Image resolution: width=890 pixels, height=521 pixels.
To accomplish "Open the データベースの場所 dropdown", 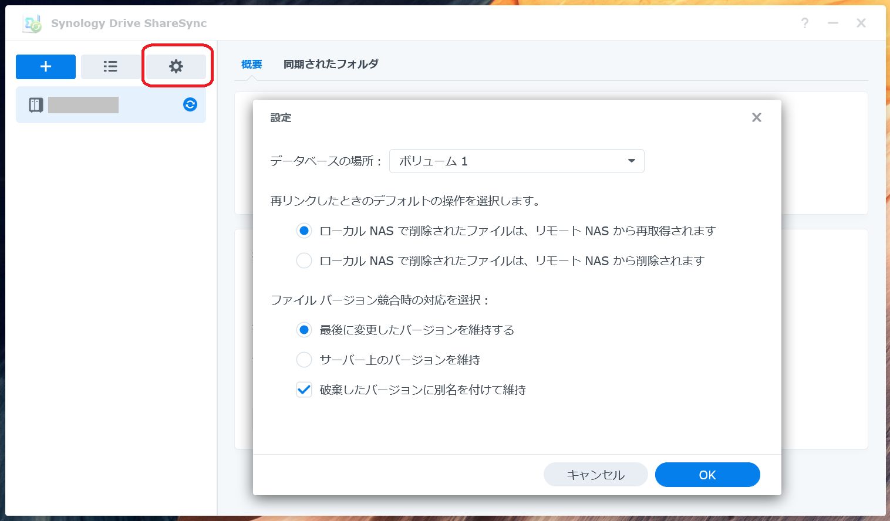I will click(x=517, y=161).
